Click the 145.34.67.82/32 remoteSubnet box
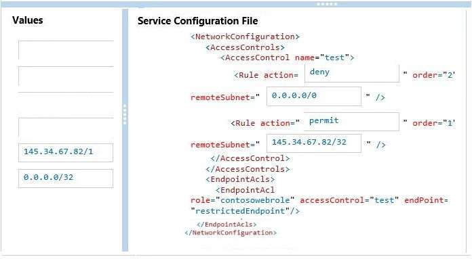This screenshot has height=259, width=472. click(x=314, y=143)
